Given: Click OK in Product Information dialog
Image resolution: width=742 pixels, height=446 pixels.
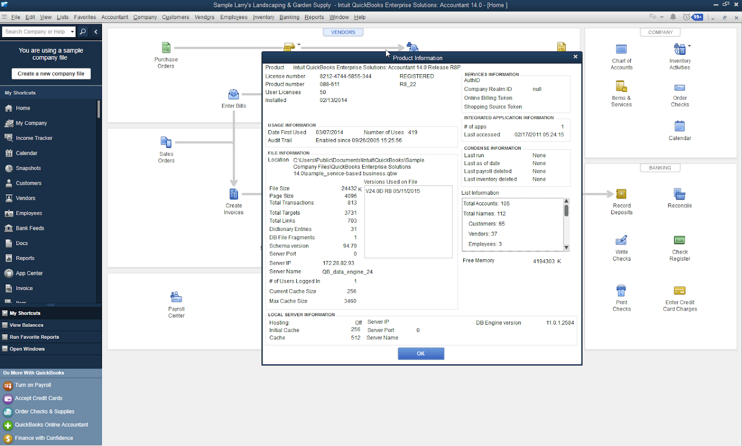Looking at the screenshot, I should (x=421, y=353).
